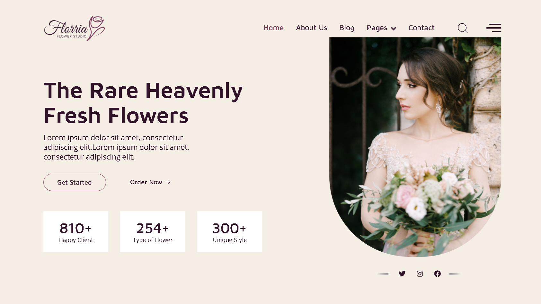This screenshot has height=304, width=541.
Task: Visit the Twitter bird icon
Action: click(x=402, y=274)
